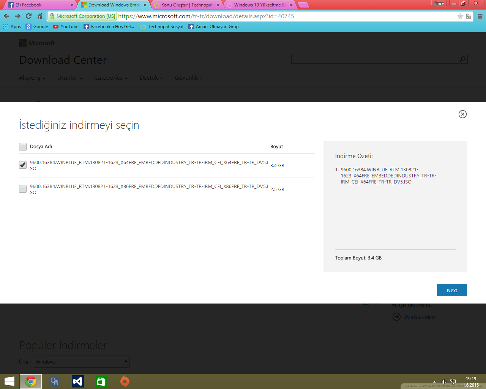
Task: Tick the Dosya Adı select-all checkbox
Action: click(23, 147)
